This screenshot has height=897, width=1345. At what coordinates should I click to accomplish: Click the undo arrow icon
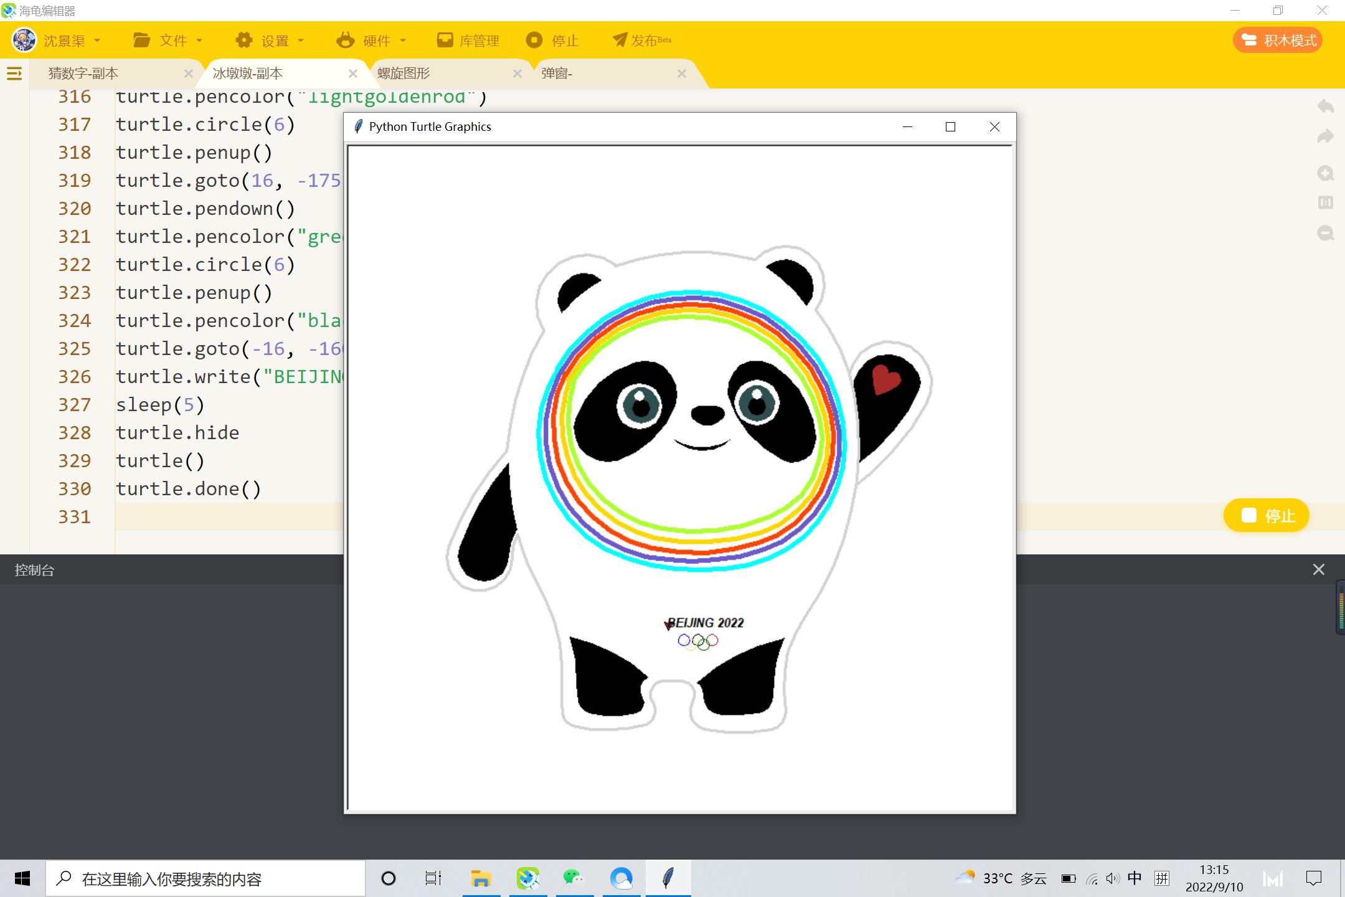tap(1326, 107)
